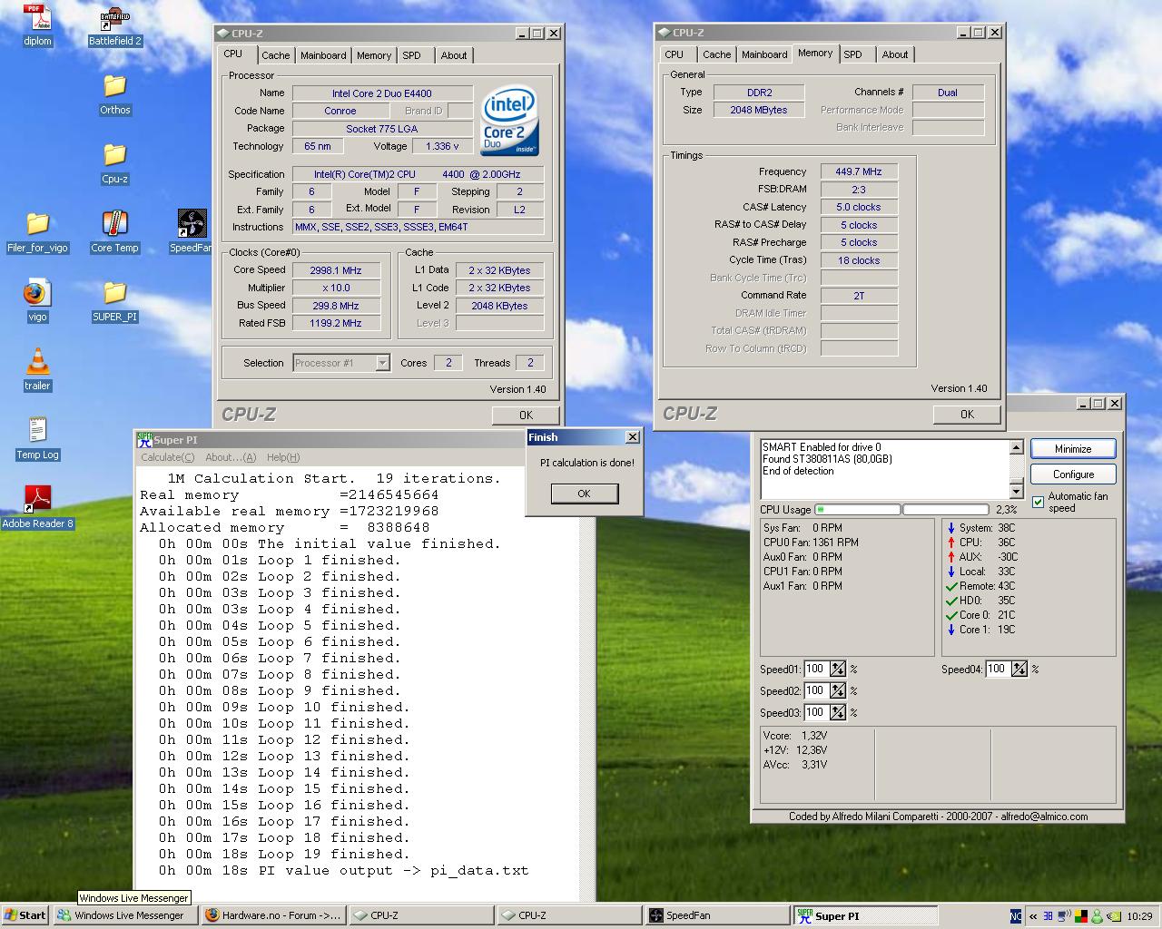Open the Temp Log text file
The height and width of the screenshot is (929, 1162).
(x=37, y=438)
